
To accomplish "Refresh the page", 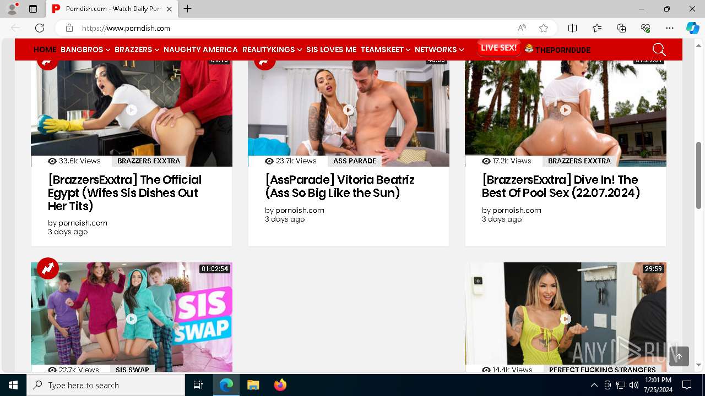I will pyautogui.click(x=40, y=28).
